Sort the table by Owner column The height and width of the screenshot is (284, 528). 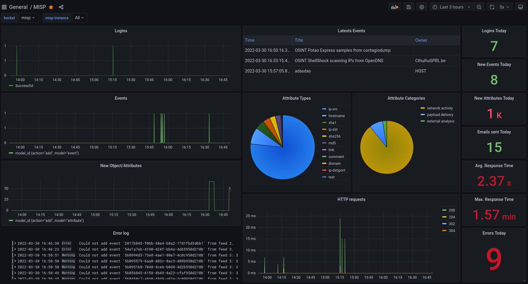pyautogui.click(x=421, y=40)
